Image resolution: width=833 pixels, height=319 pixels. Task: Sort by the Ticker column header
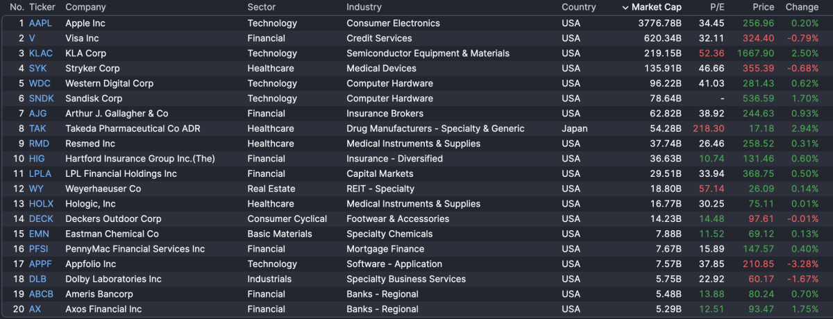coord(42,8)
